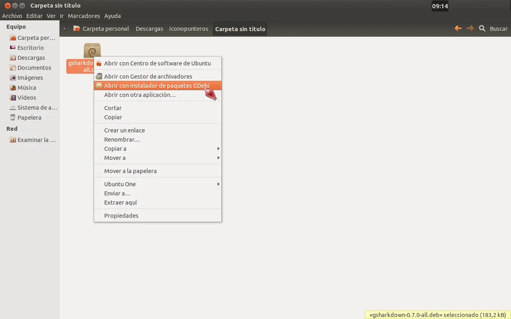Screen dimensions: 511x319
Task: Select Mover a la papelera
Action: (x=158, y=171)
